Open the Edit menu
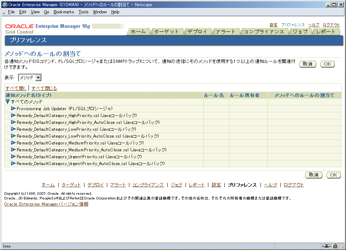346x250 pixels. 22,12
